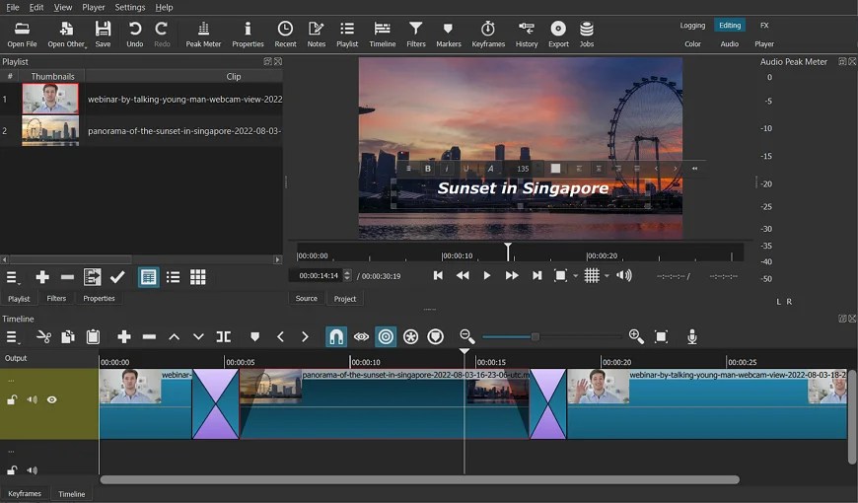Screen dimensions: 858x503
Task: Toggle ripple mode in timeline
Action: 386,336
